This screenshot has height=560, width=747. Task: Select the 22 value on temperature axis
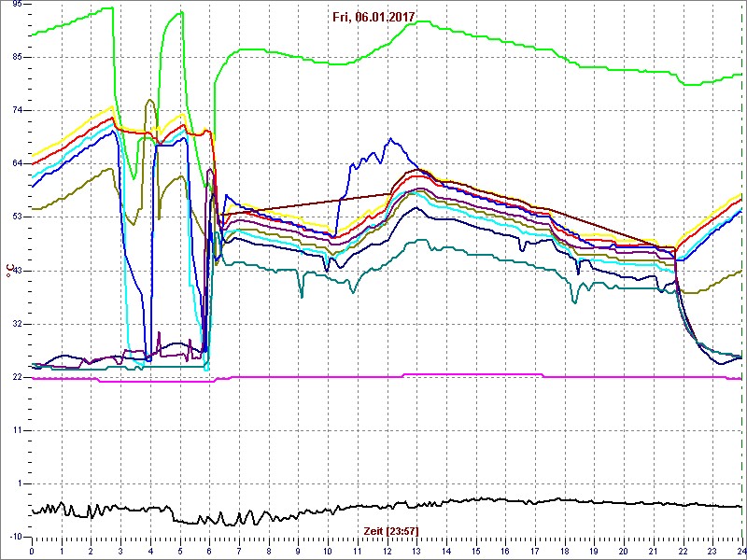17,378
